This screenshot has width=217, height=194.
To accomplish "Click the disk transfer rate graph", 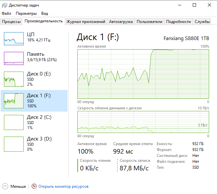I will click(143, 122).
